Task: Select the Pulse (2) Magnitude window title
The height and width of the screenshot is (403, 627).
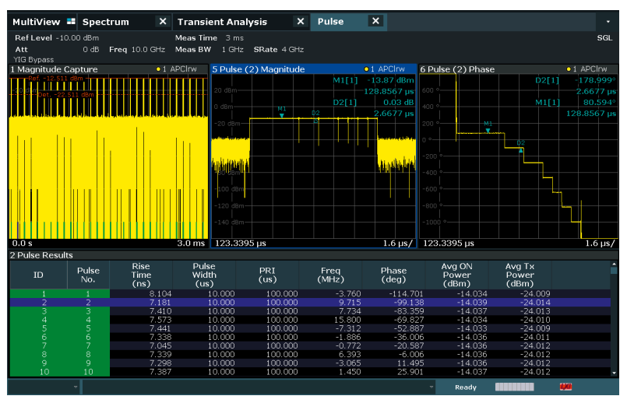Action: pos(259,69)
